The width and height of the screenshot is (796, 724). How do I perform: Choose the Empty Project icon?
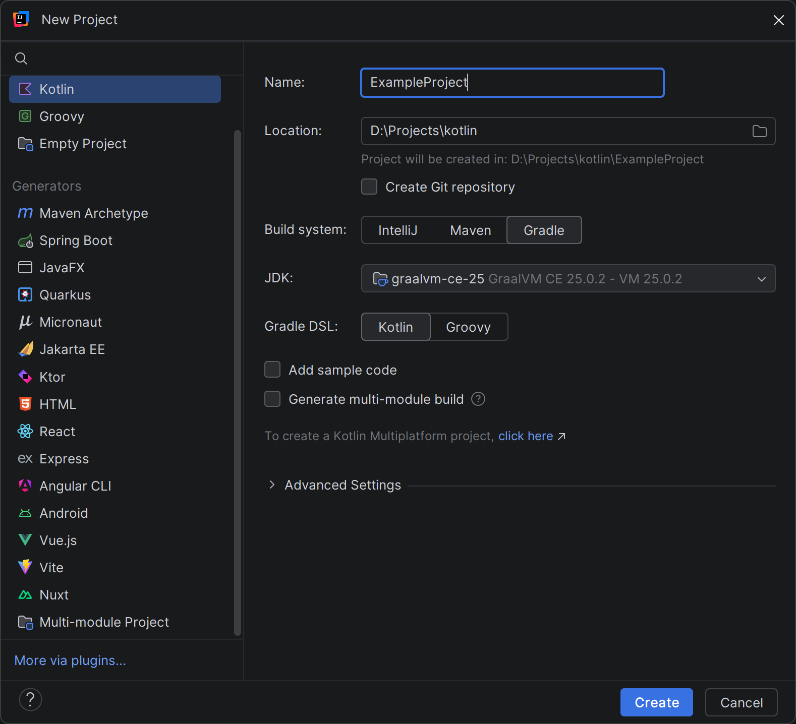25,144
